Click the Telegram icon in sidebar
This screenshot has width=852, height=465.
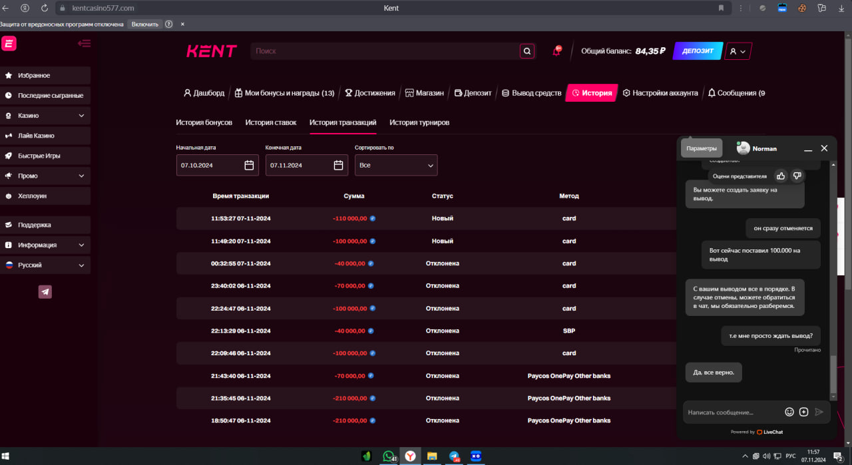[45, 291]
